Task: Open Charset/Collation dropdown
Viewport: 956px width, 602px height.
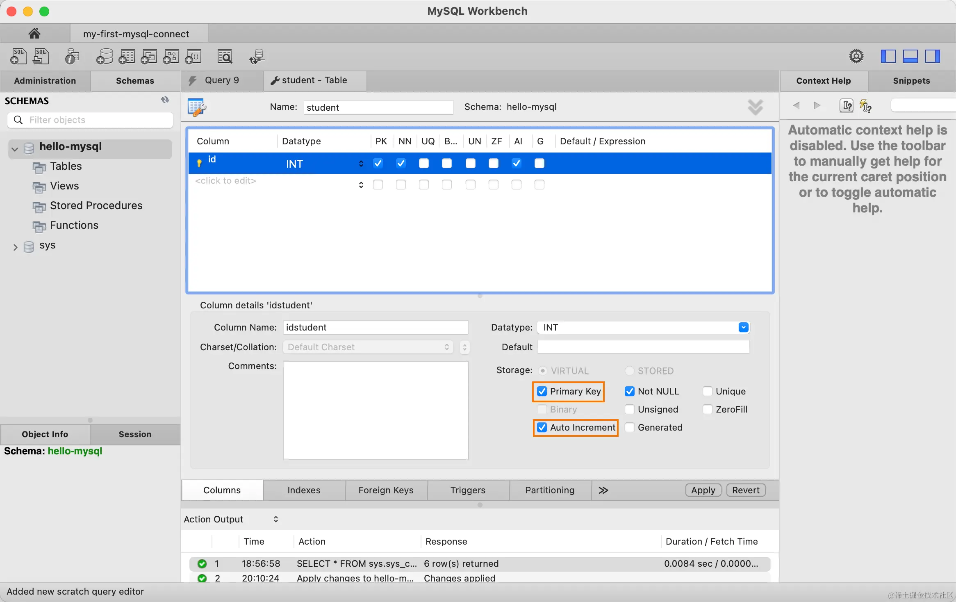Action: (x=368, y=347)
